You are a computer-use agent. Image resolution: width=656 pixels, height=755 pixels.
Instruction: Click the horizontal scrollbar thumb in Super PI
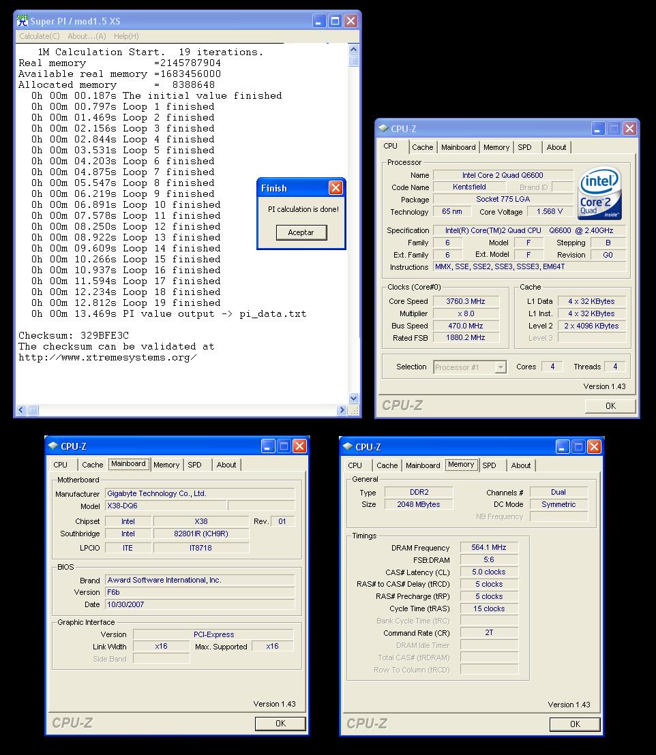(x=33, y=410)
